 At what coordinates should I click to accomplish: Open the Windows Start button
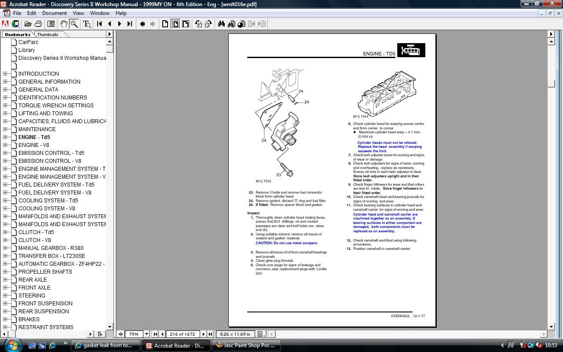[x=12, y=345]
